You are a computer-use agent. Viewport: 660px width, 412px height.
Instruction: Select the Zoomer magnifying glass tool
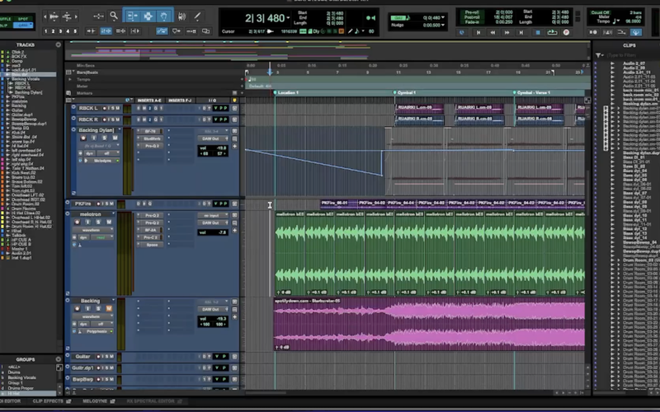tap(113, 16)
